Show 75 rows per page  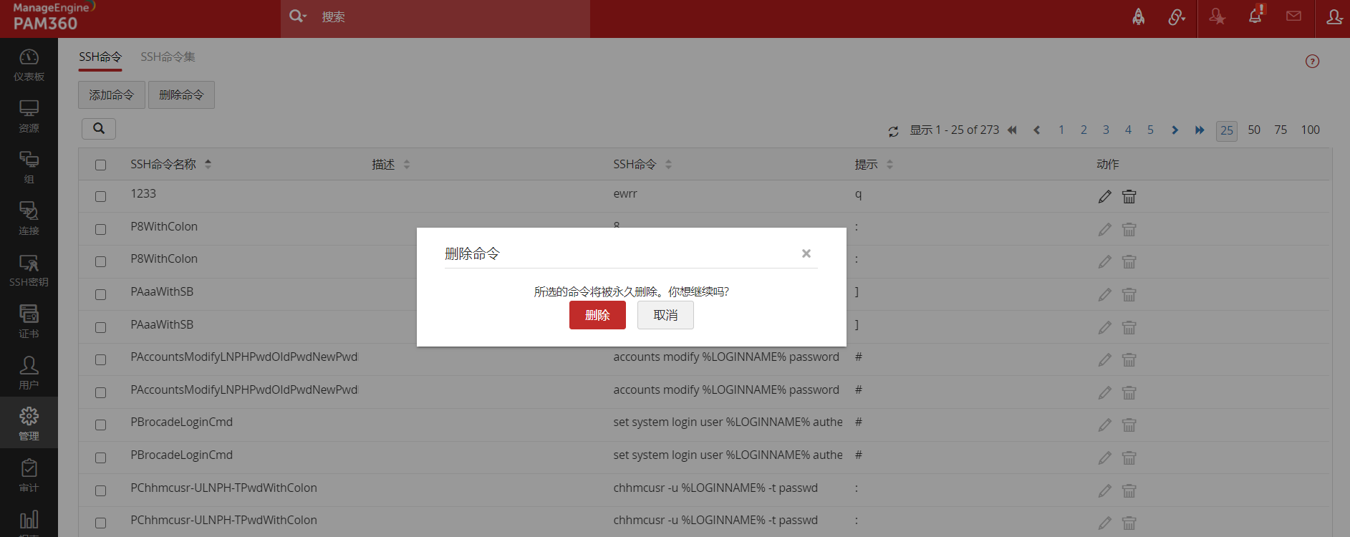1281,130
